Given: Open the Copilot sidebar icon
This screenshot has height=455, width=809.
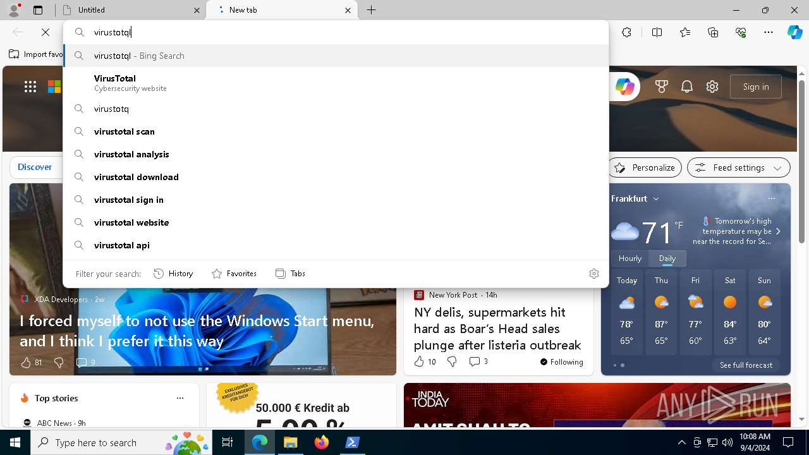Looking at the screenshot, I should [795, 32].
